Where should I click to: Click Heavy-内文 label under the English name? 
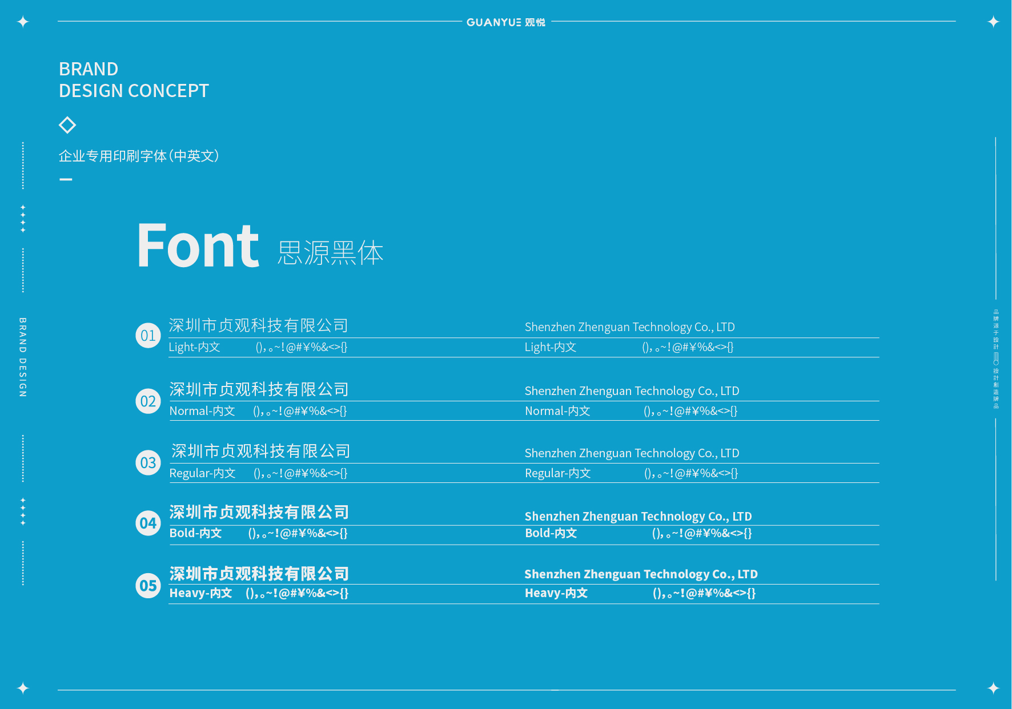click(x=556, y=593)
